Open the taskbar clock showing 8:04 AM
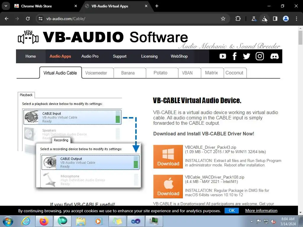 [x=288, y=221]
